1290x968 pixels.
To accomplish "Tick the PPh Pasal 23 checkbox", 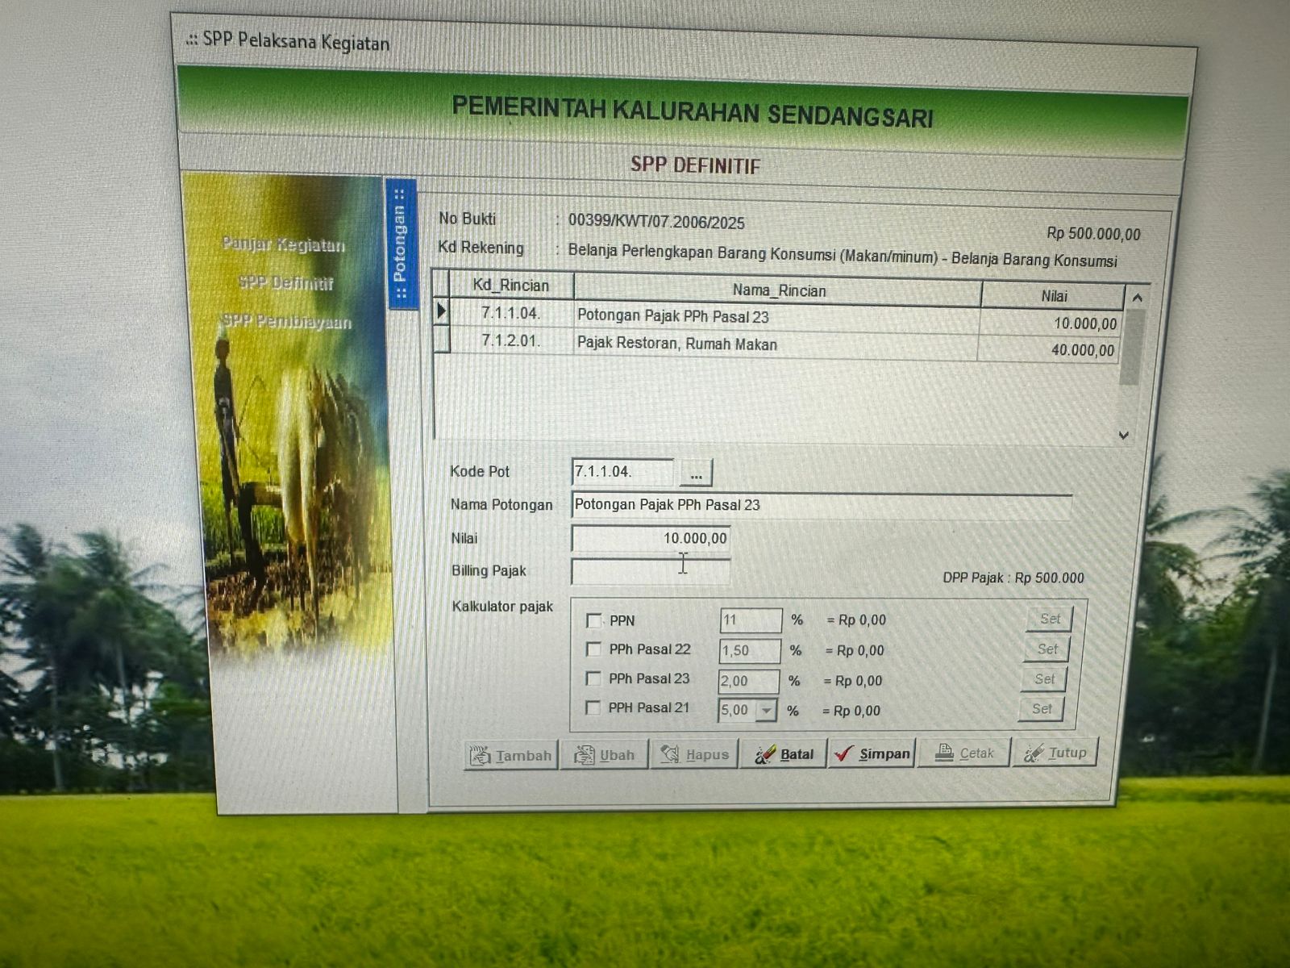I will pyautogui.click(x=593, y=678).
